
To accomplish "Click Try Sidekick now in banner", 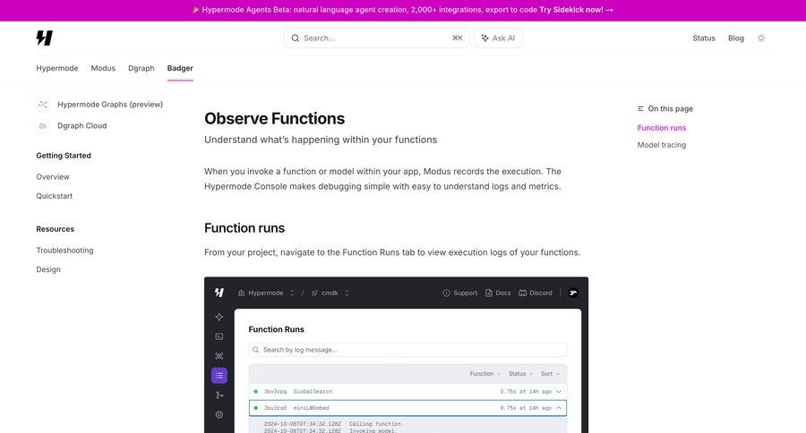I will coord(576,10).
